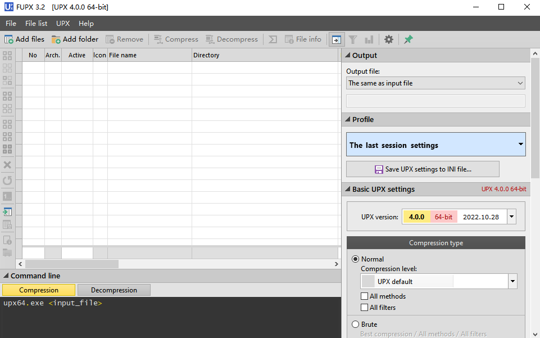Open the Output file dropdown

pos(435,83)
